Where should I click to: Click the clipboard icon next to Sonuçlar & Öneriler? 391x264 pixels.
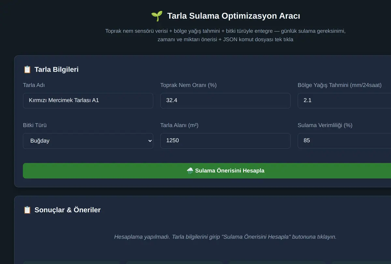[x=27, y=210]
